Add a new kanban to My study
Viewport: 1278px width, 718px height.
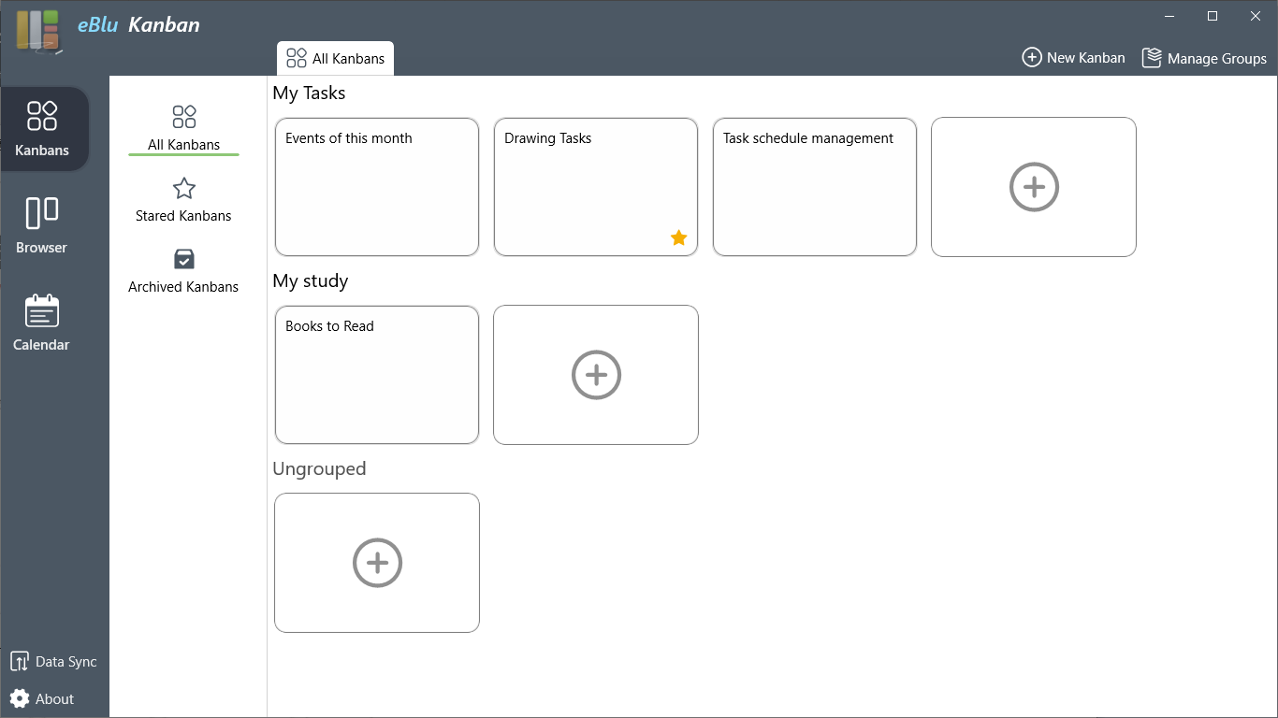[596, 375]
